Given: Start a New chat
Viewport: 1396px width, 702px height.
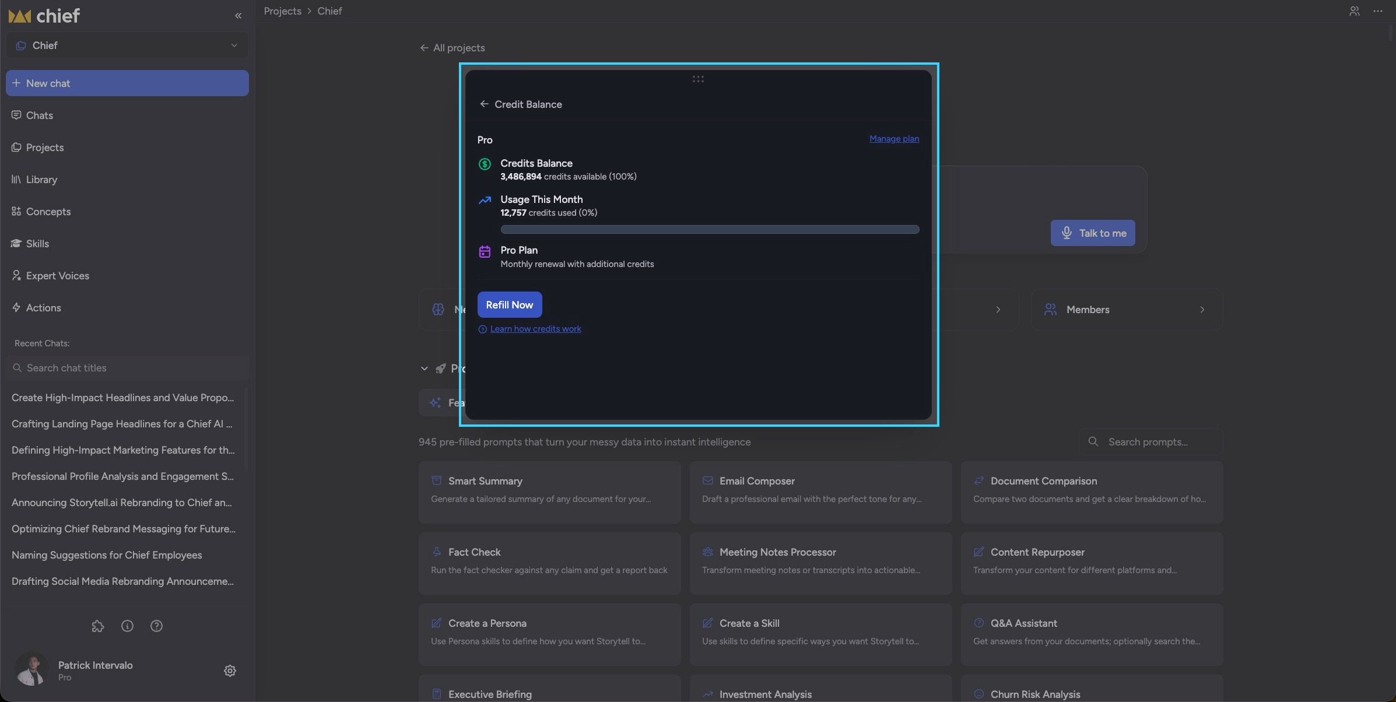Looking at the screenshot, I should click(x=127, y=83).
